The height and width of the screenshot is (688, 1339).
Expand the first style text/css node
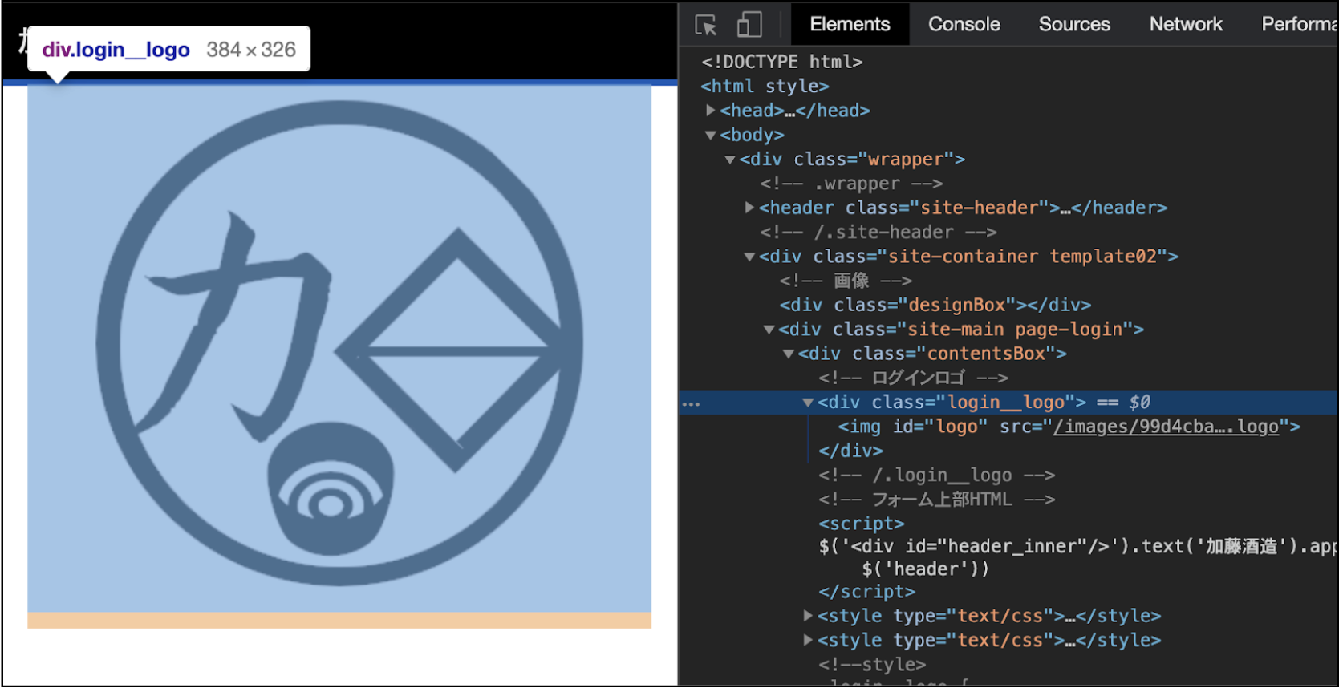click(x=808, y=616)
